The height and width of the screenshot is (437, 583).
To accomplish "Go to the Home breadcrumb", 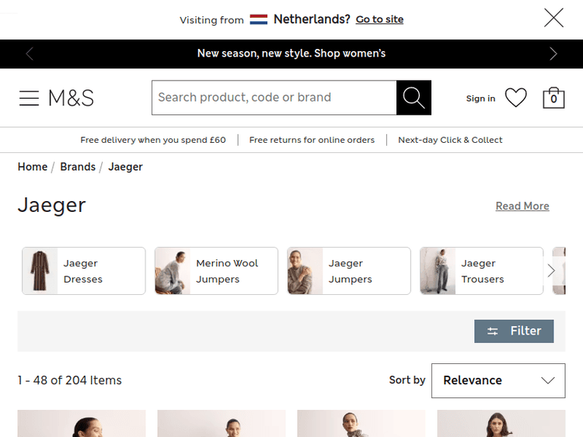I will [x=33, y=167].
